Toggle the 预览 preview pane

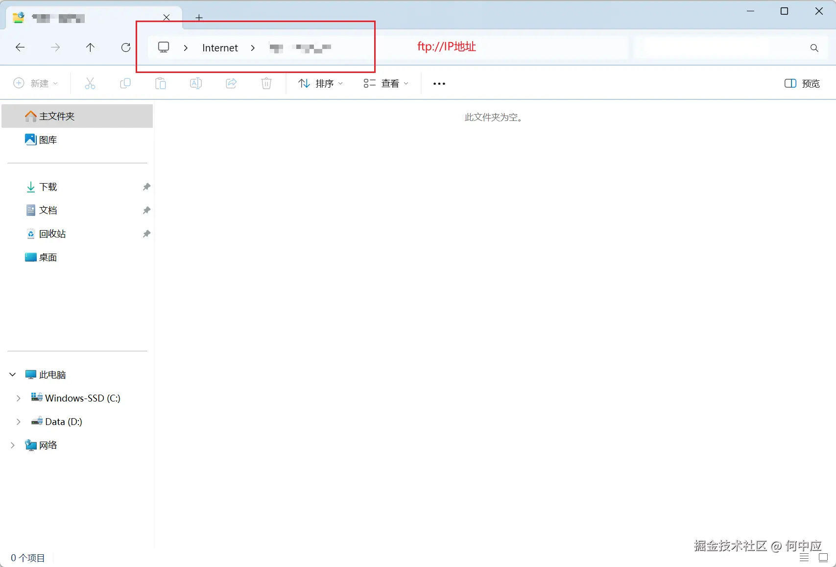coord(802,84)
